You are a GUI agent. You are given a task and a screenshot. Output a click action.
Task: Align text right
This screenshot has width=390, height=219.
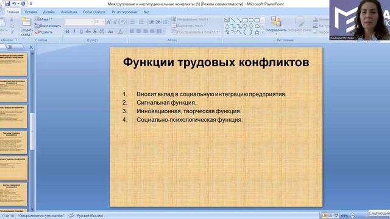coord(145,31)
